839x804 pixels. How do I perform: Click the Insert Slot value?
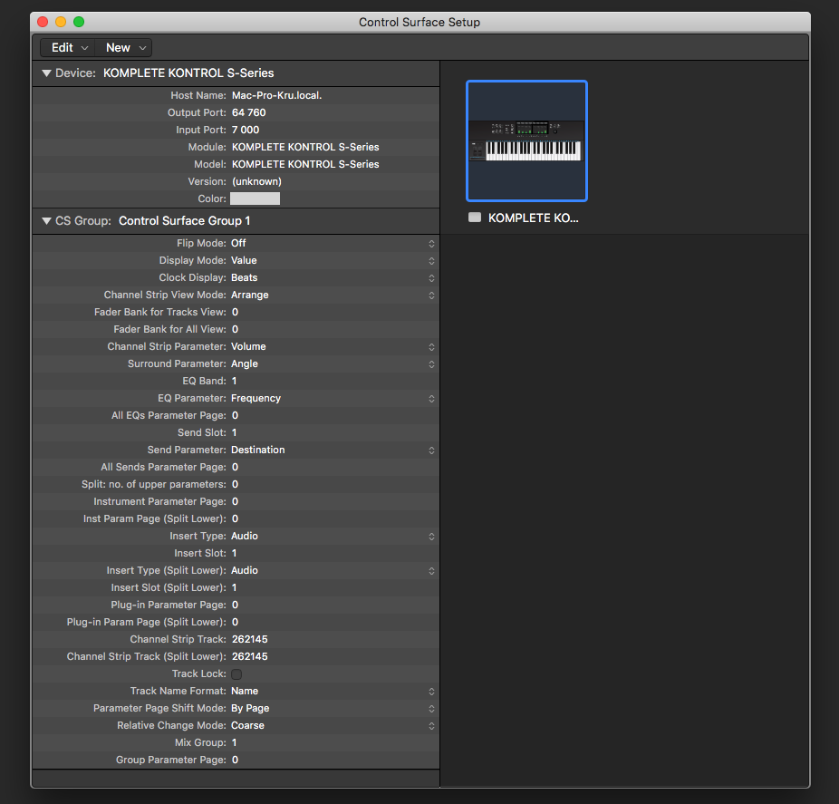click(x=235, y=553)
